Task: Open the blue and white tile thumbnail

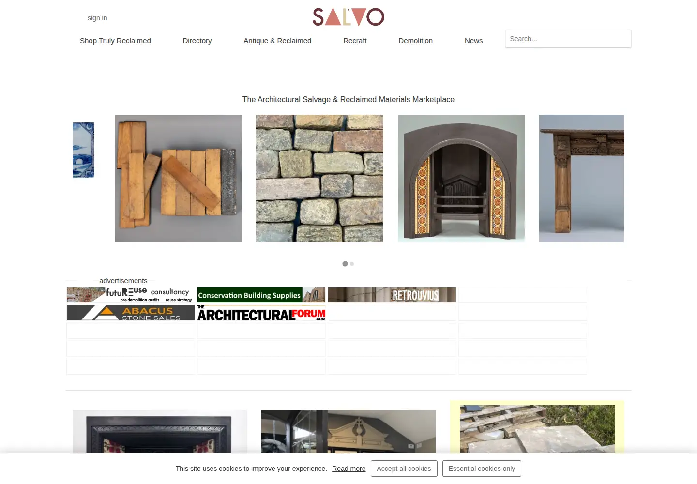Action: point(83,150)
